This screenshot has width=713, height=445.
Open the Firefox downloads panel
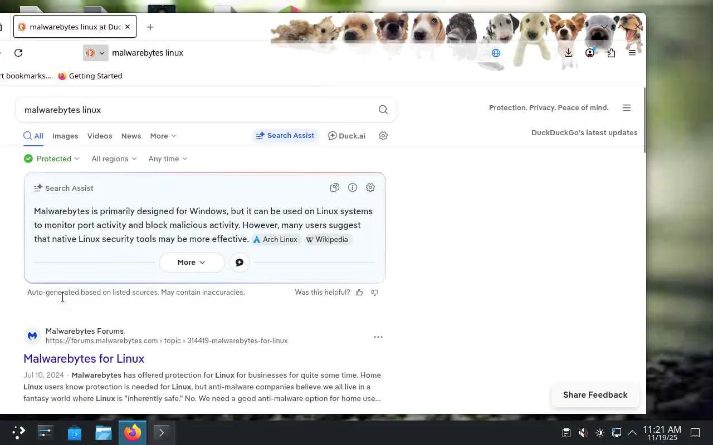568,53
